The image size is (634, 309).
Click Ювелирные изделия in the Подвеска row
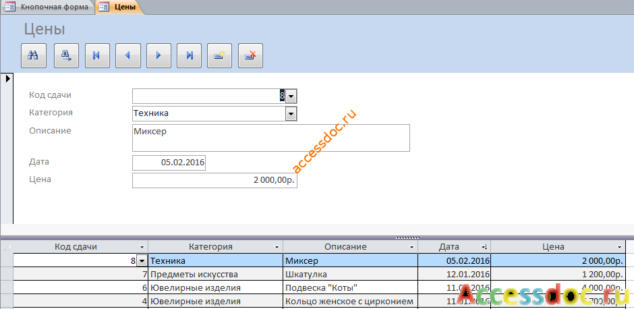click(216, 288)
